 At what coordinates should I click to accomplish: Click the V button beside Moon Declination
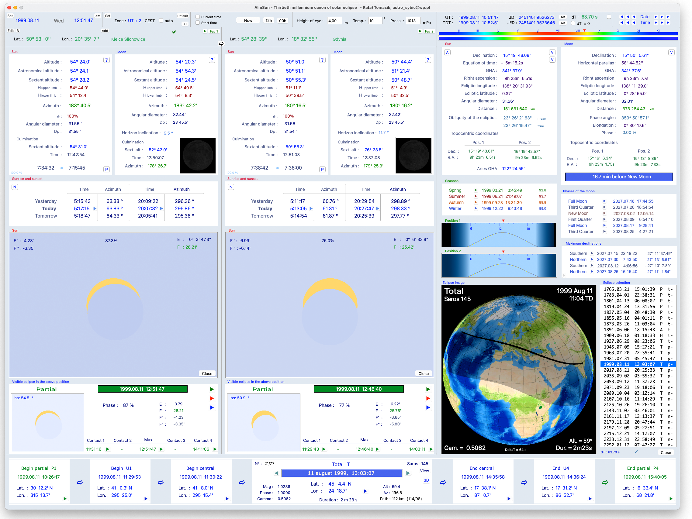(x=671, y=52)
